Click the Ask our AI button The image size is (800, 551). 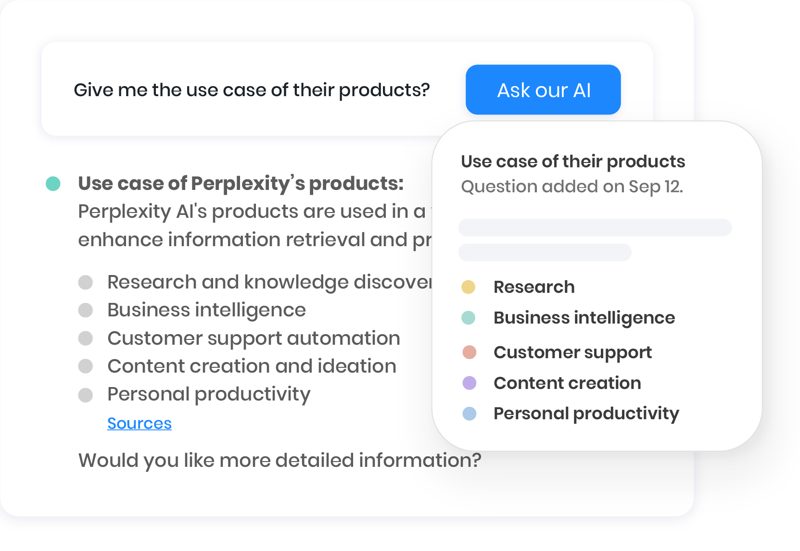point(543,90)
